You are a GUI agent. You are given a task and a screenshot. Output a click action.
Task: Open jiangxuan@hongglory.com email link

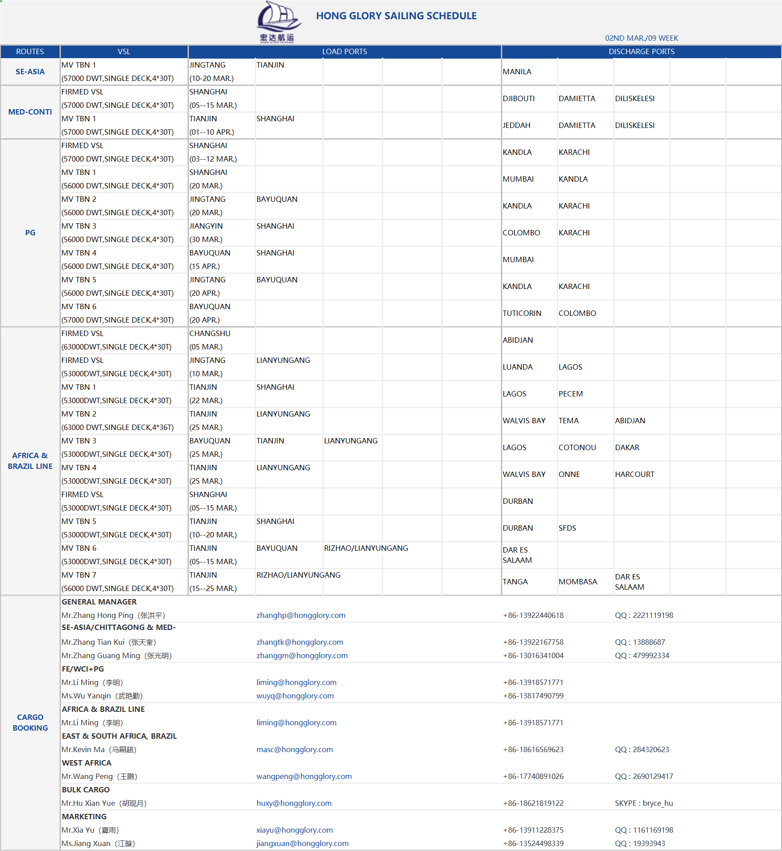[302, 843]
